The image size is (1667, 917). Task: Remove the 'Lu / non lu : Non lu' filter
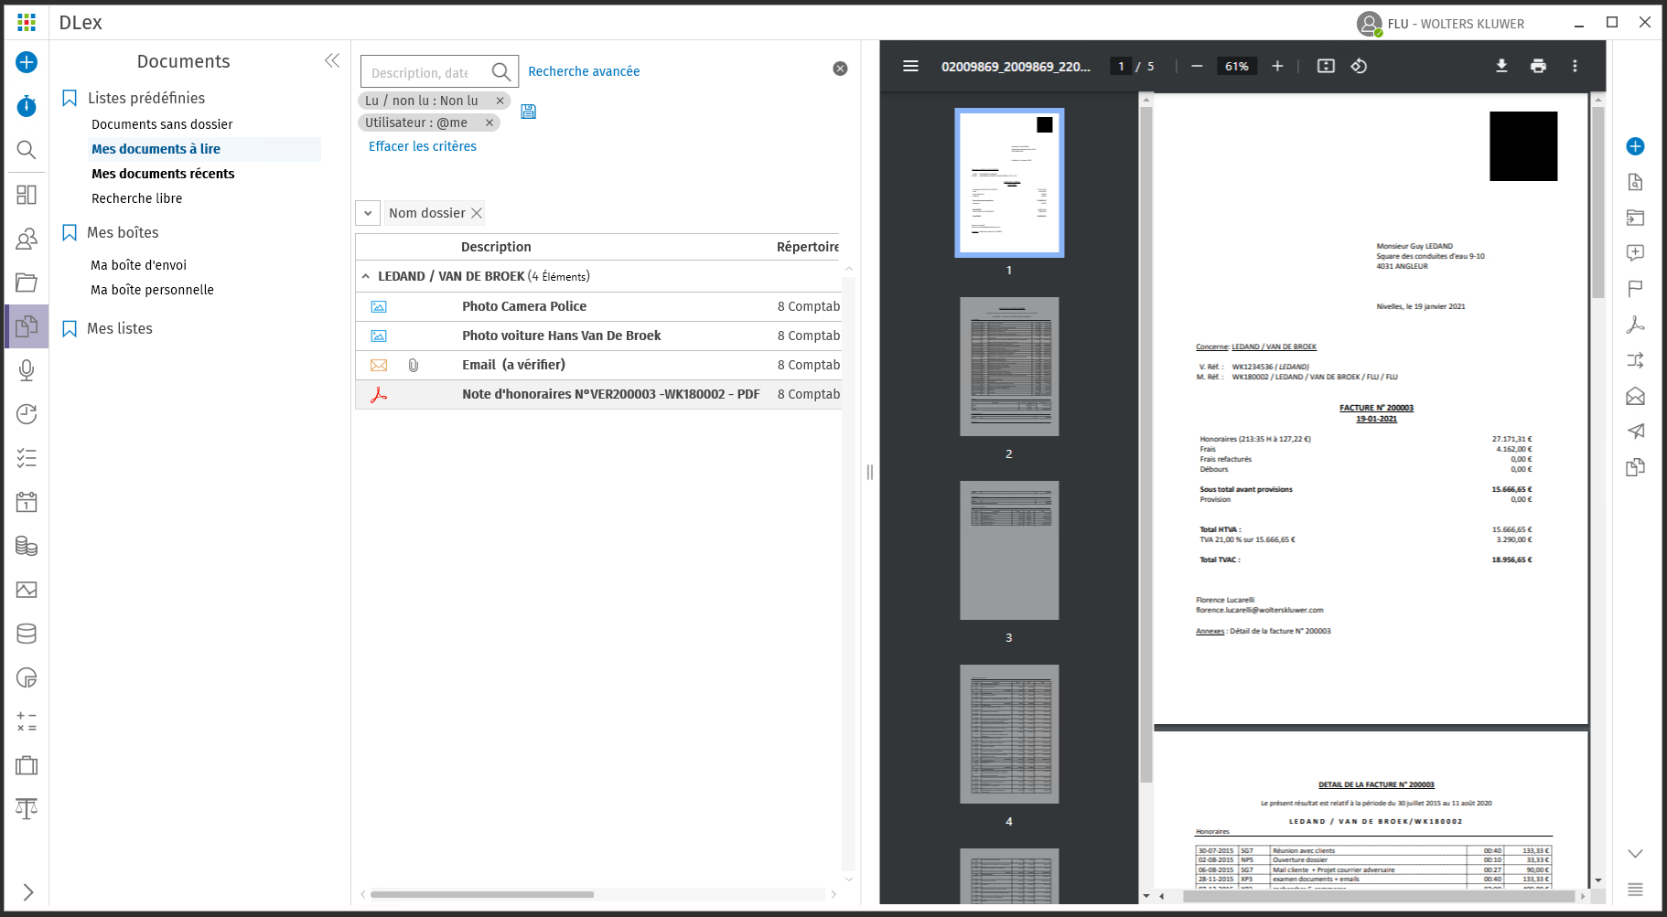pos(500,101)
